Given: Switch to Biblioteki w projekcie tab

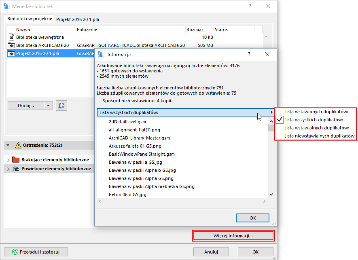Looking at the screenshot, I should pyautogui.click(x=30, y=19).
